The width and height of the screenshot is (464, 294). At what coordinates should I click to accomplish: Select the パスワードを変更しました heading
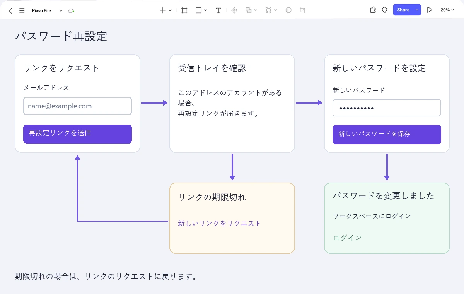coord(384,196)
